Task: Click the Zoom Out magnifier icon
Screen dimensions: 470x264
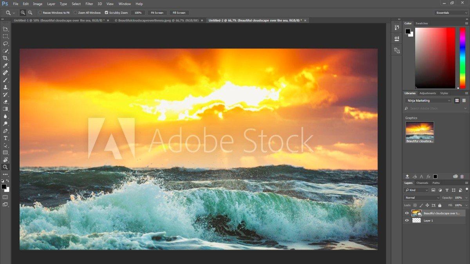Action: tap(30, 13)
